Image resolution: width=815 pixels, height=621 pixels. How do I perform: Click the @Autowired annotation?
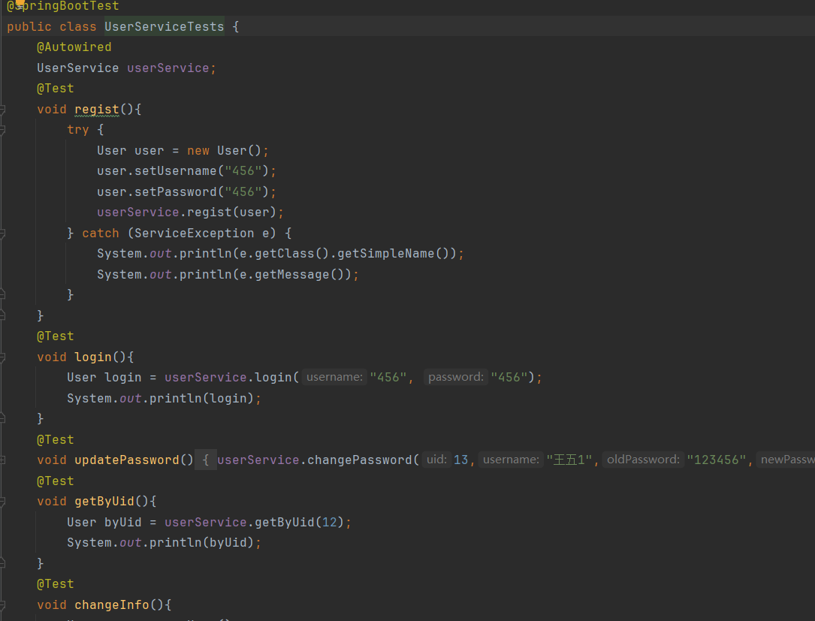tap(74, 47)
